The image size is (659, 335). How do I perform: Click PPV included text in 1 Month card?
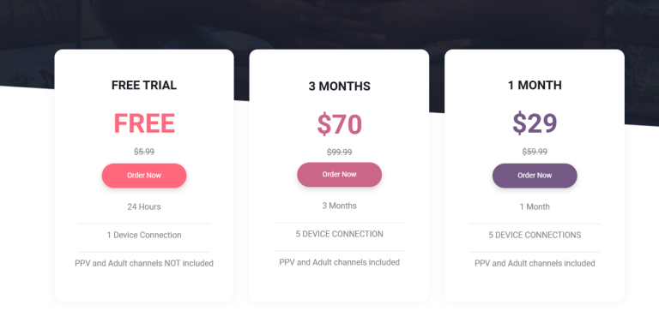point(535,263)
